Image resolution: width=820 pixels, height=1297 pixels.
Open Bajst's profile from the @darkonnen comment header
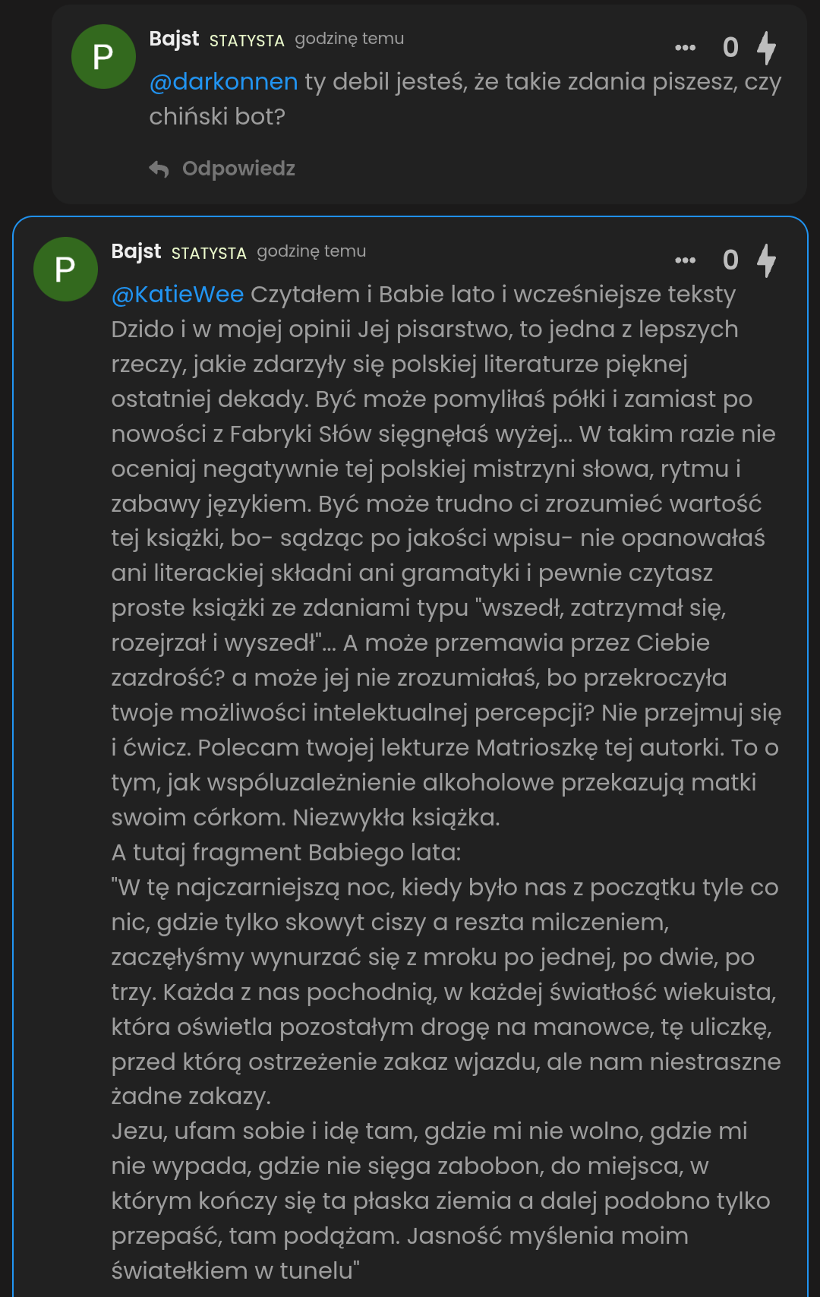coord(174,39)
